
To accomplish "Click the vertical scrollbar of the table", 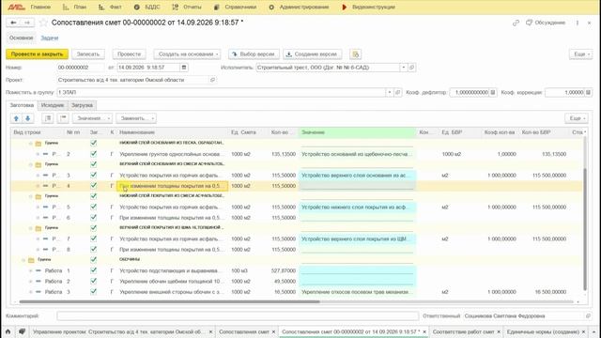I will tap(585, 229).
